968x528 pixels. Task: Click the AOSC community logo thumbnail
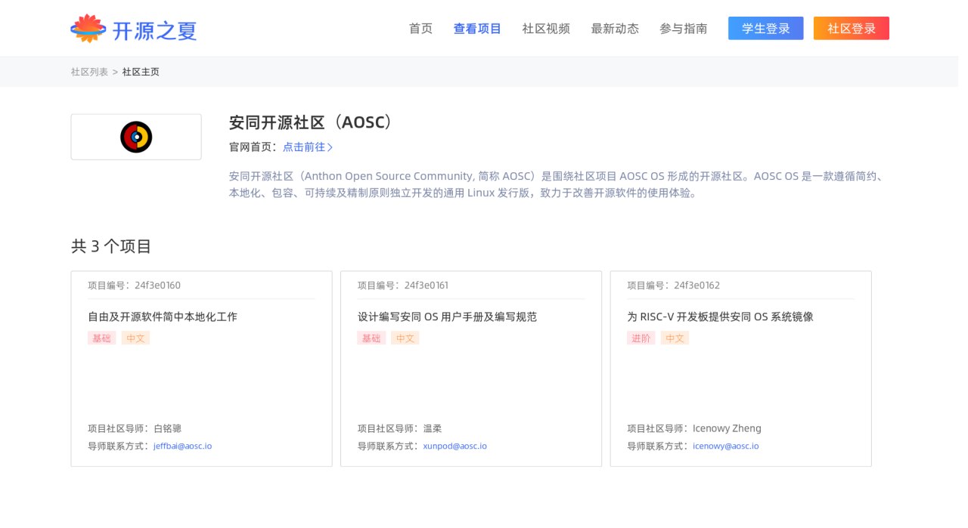click(136, 137)
